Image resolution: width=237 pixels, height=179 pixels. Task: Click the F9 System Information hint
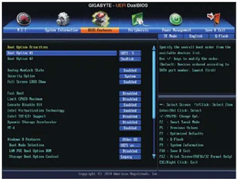click(x=181, y=145)
